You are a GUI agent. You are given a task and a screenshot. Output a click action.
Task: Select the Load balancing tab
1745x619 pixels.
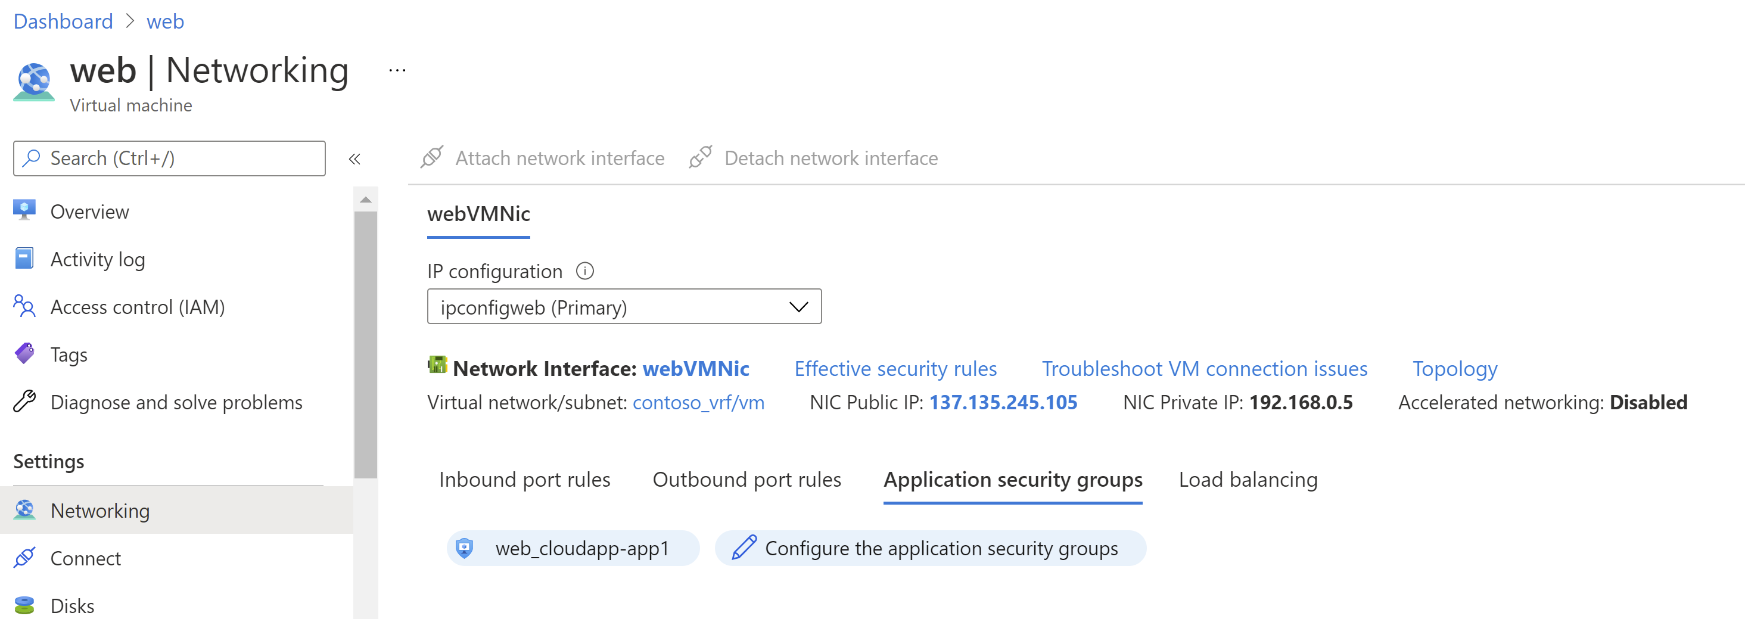[x=1248, y=479]
